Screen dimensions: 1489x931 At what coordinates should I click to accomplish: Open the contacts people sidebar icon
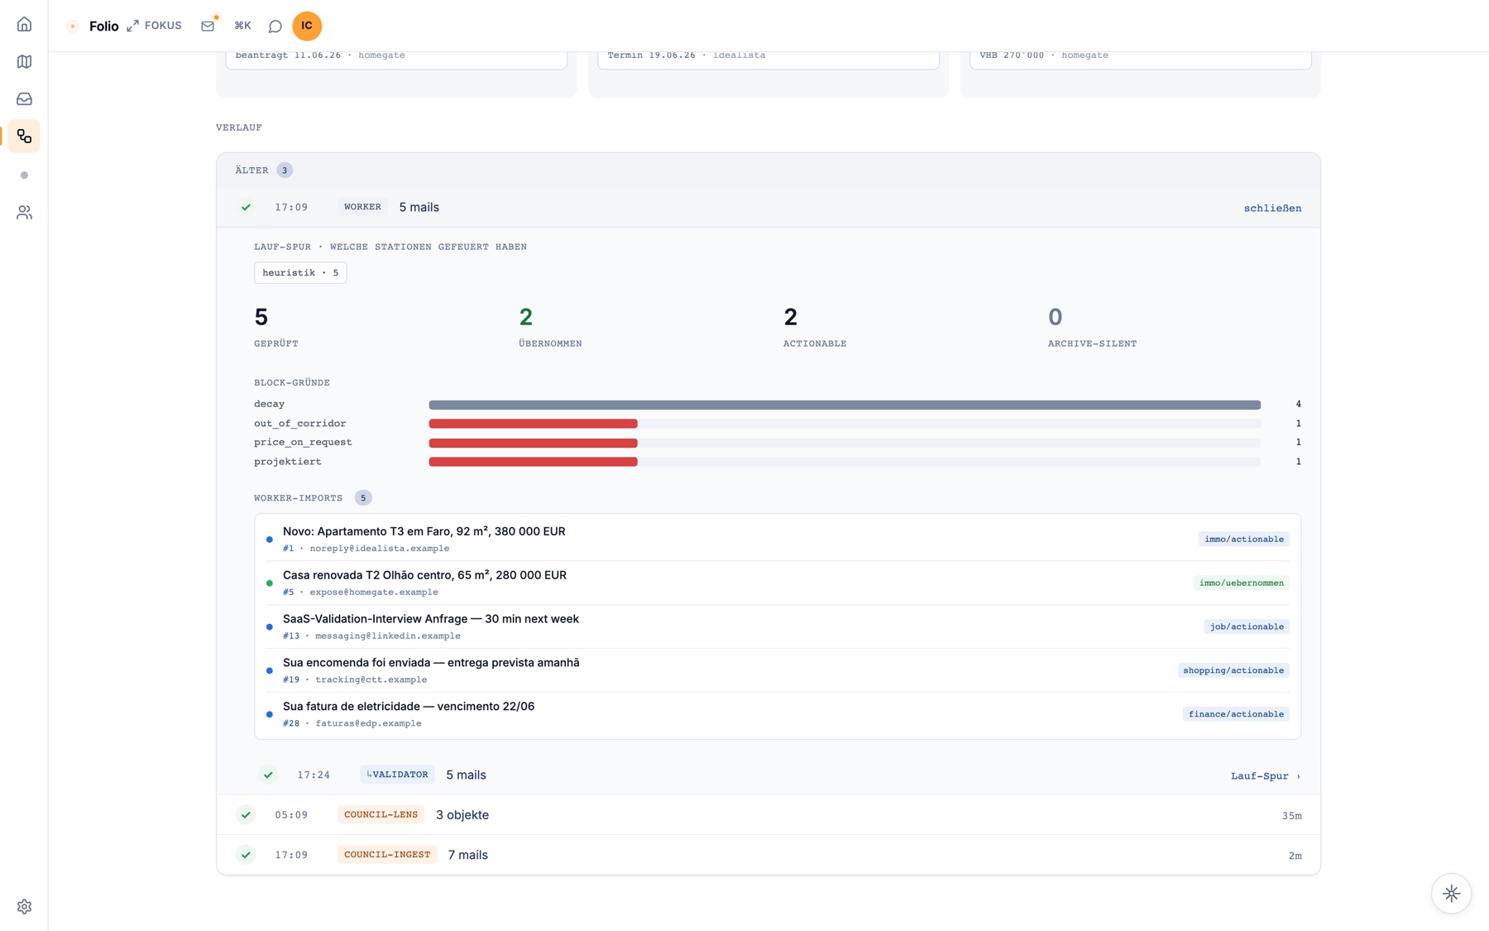(x=24, y=213)
